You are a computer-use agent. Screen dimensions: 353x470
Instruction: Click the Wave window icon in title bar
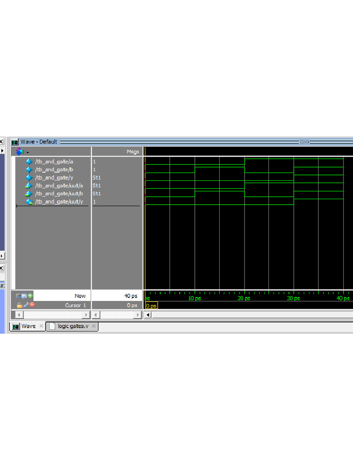point(15,142)
